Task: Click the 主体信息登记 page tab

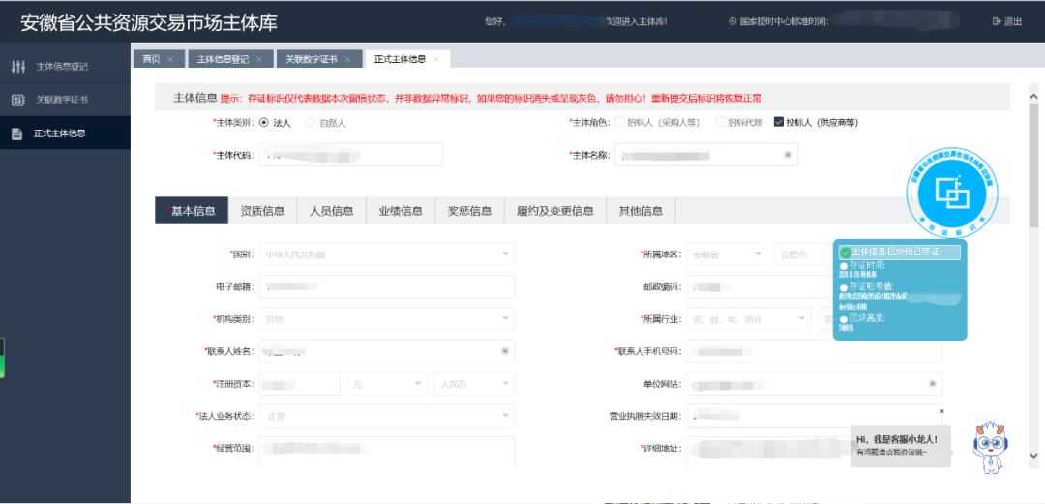Action: [x=223, y=60]
